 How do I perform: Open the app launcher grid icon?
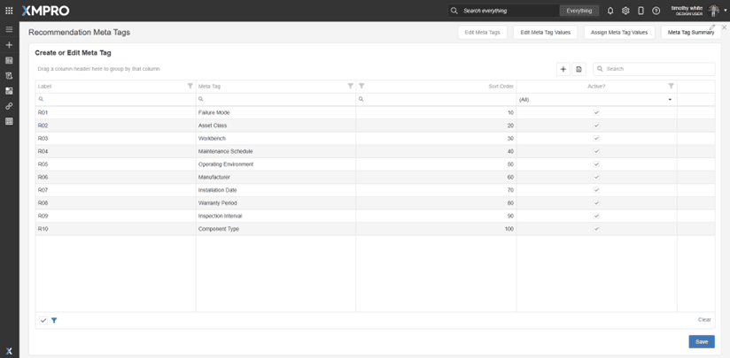click(10, 11)
